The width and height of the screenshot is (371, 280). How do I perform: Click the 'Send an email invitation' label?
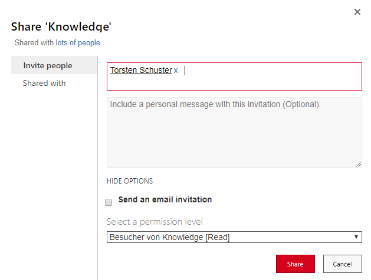(x=165, y=200)
